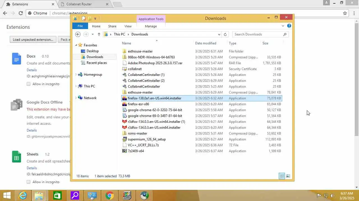
Task: Open Details link for Google Docs Offline
Action: point(32,130)
